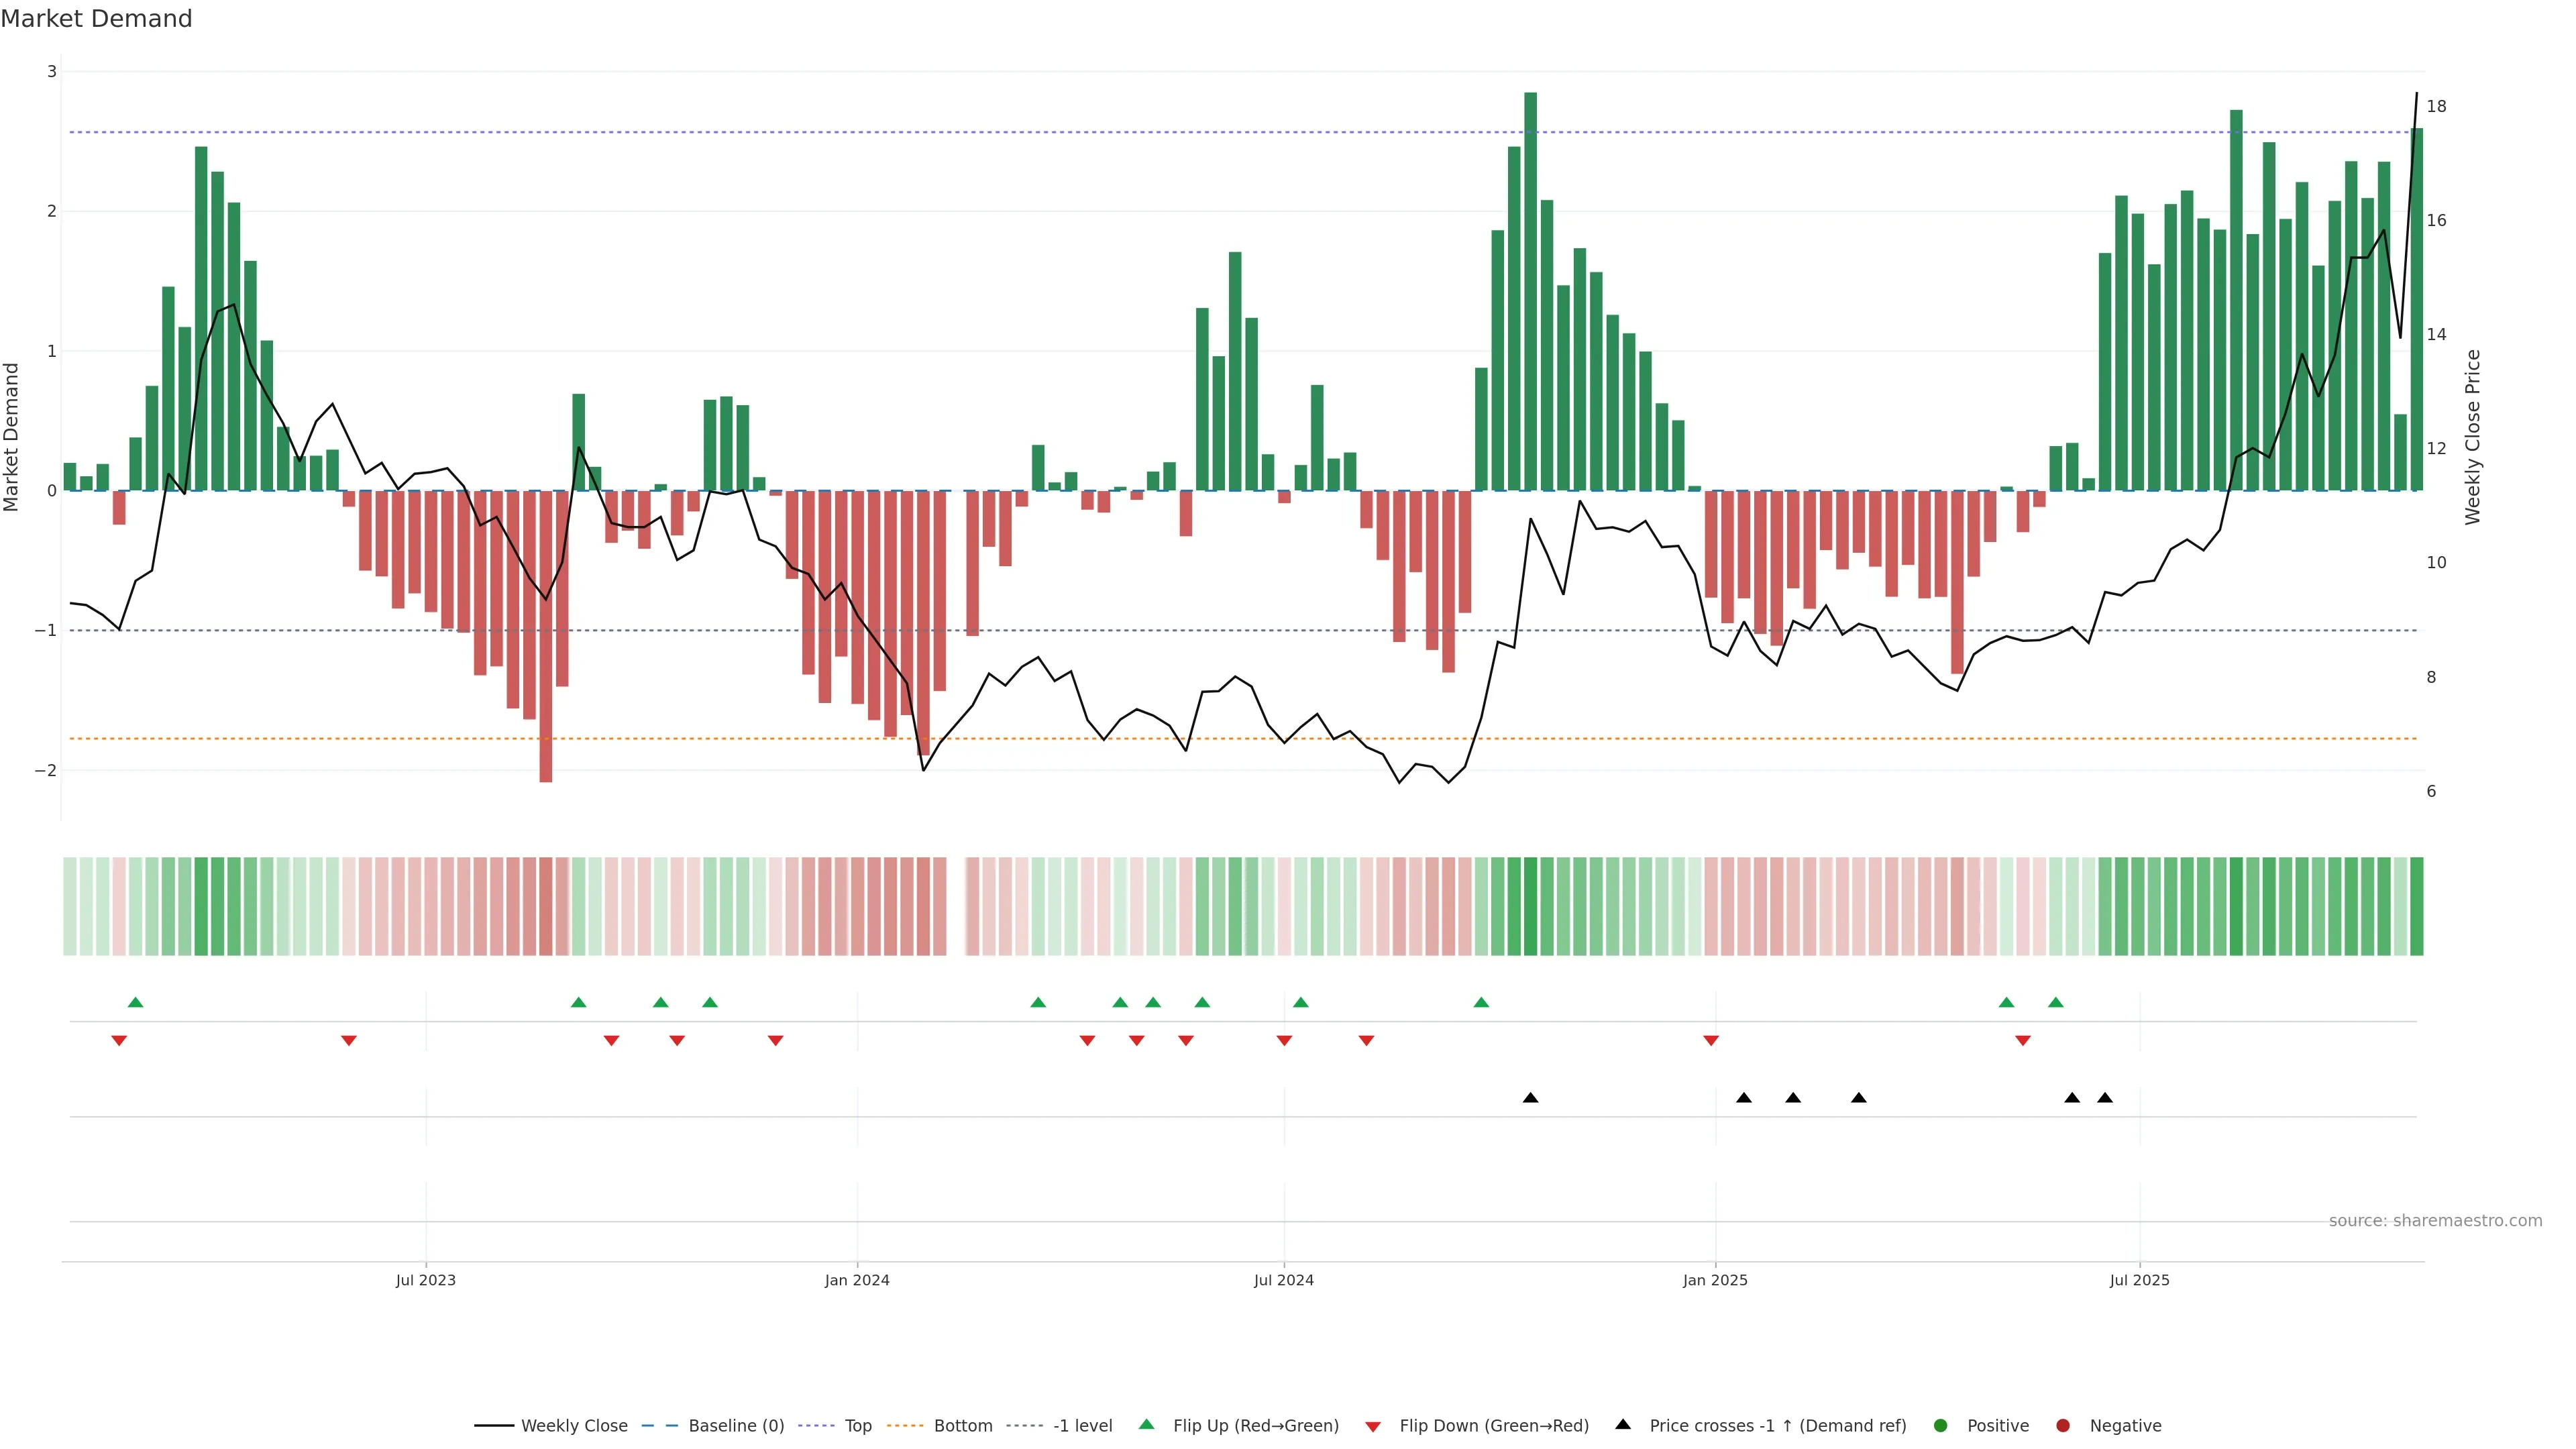The image size is (2576, 1449).
Task: Click the Market Demand chart title
Action: (96, 19)
